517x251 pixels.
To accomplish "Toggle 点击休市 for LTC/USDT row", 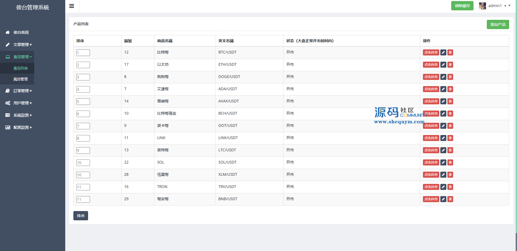I will pos(431,150).
